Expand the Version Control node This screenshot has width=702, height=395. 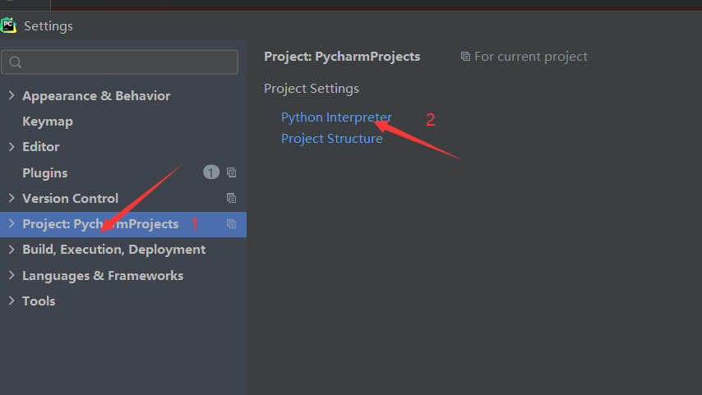[12, 198]
